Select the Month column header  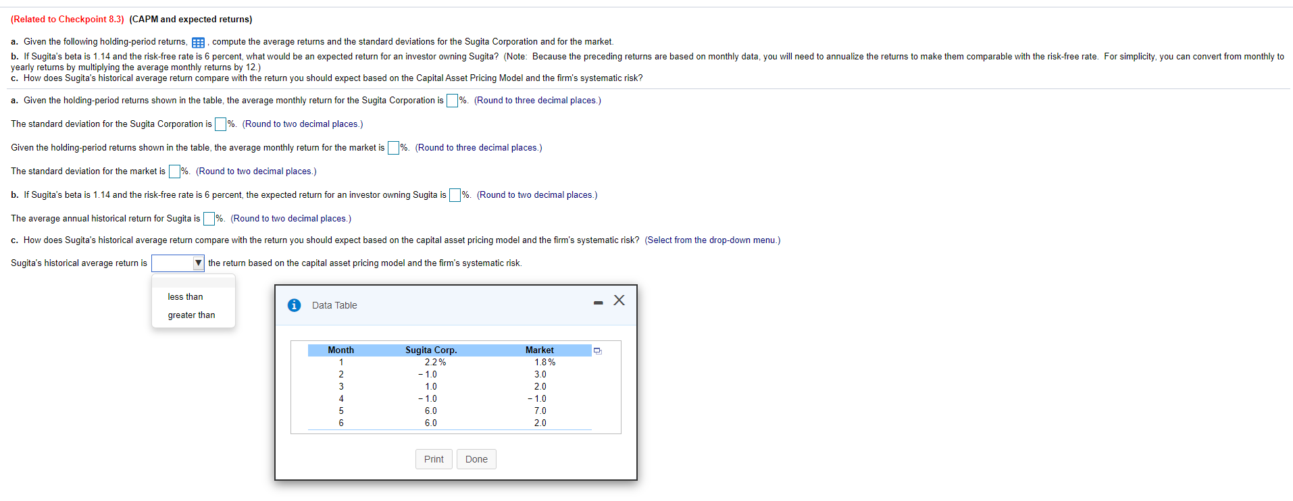point(340,350)
